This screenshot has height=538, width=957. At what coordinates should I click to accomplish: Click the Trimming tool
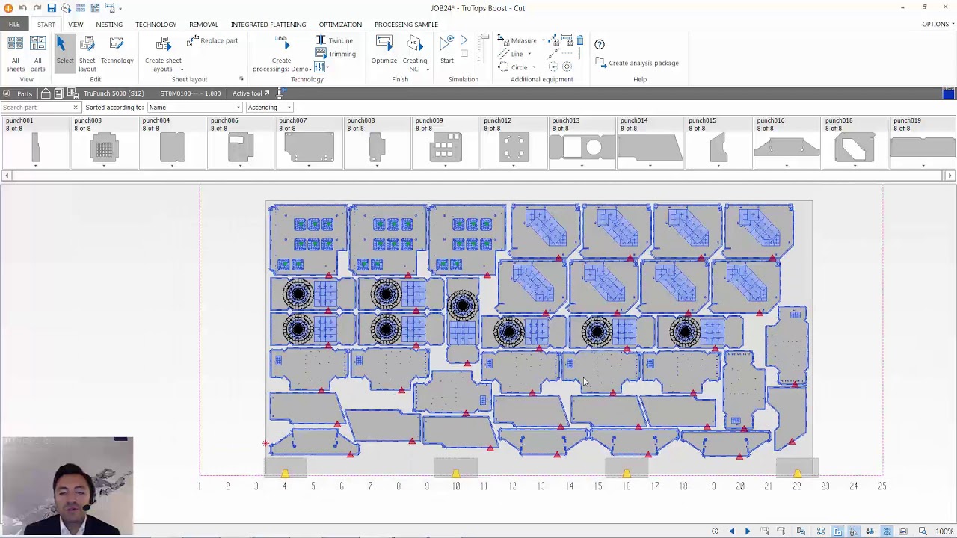pos(336,54)
